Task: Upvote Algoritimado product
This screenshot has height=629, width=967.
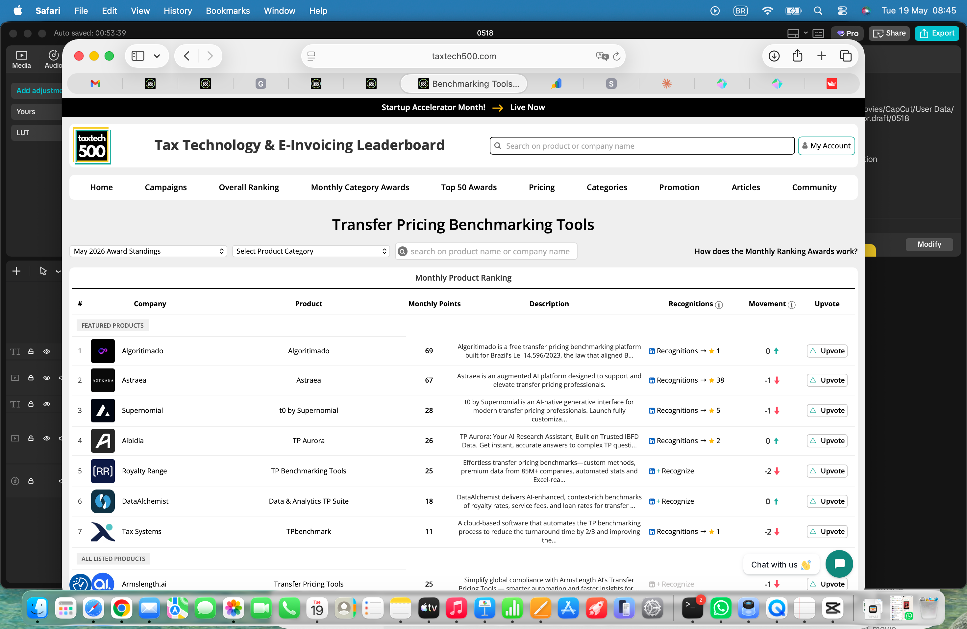Action: point(827,351)
